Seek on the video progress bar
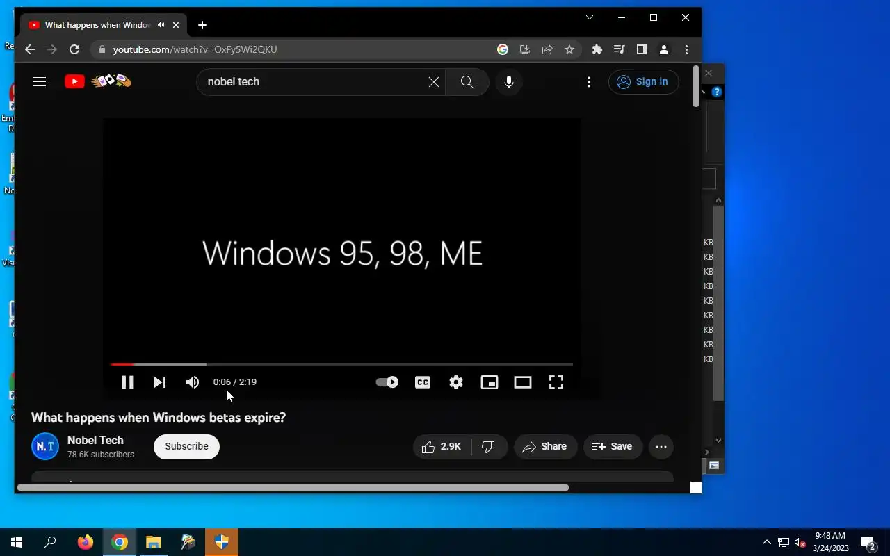Image resolution: width=890 pixels, height=556 pixels. tap(341, 364)
